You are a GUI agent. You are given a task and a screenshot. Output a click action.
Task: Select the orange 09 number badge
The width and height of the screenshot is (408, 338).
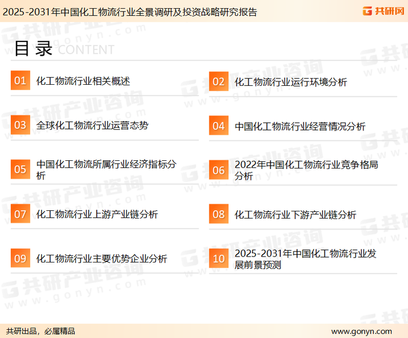(20, 258)
